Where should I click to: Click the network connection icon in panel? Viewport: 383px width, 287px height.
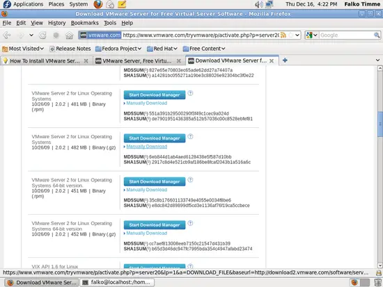269,4
